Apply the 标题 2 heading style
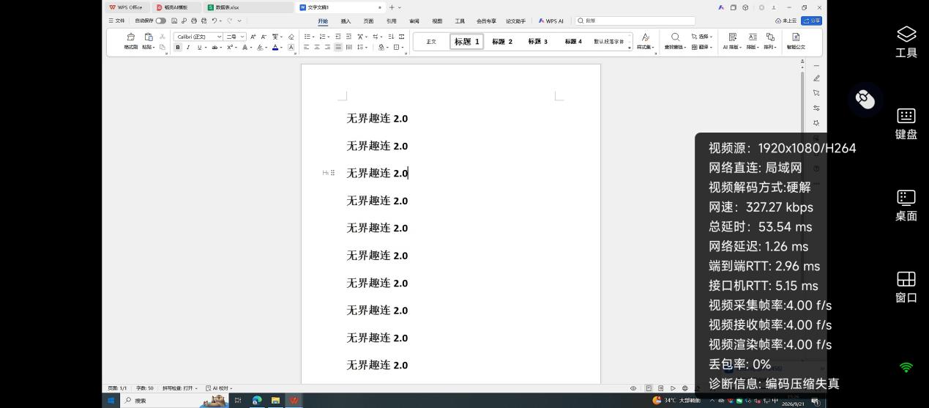 pos(502,42)
